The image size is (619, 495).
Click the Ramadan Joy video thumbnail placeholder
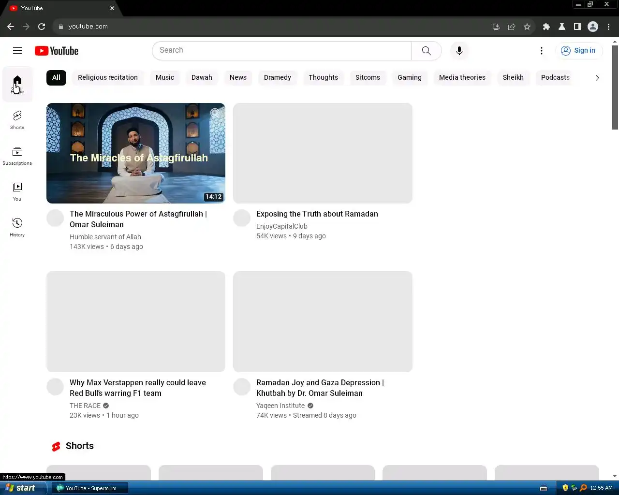tap(323, 321)
